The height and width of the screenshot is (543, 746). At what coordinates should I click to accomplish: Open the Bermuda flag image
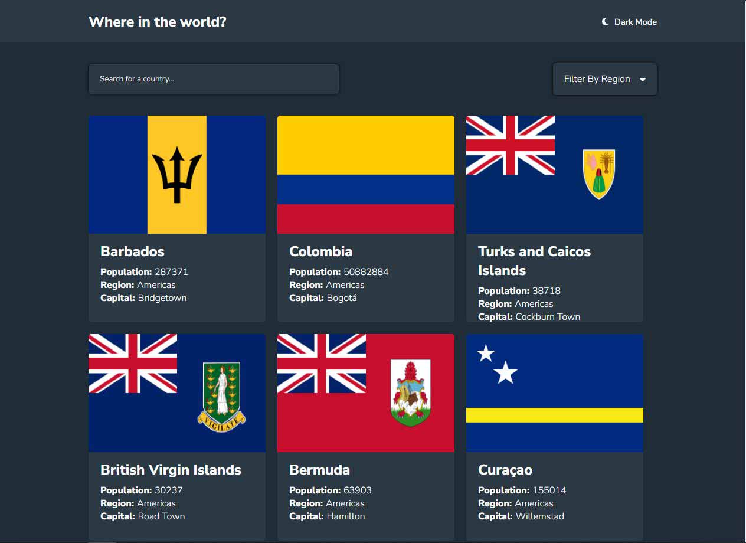tap(366, 393)
